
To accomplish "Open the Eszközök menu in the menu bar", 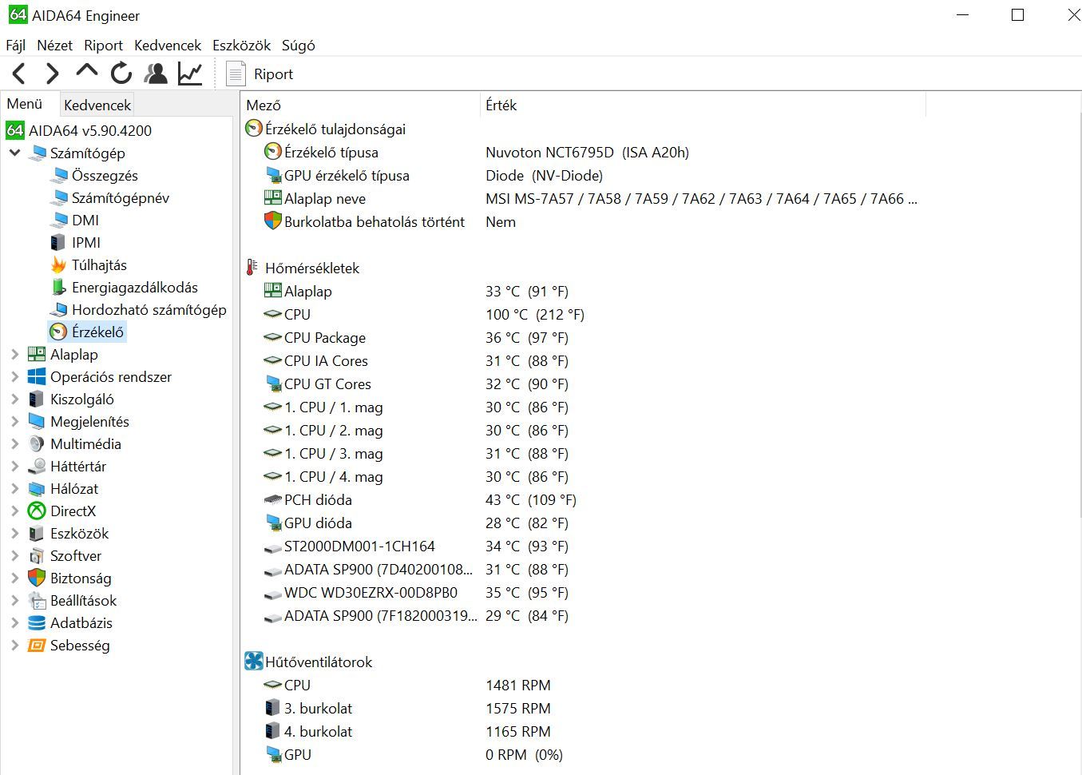I will click(241, 46).
